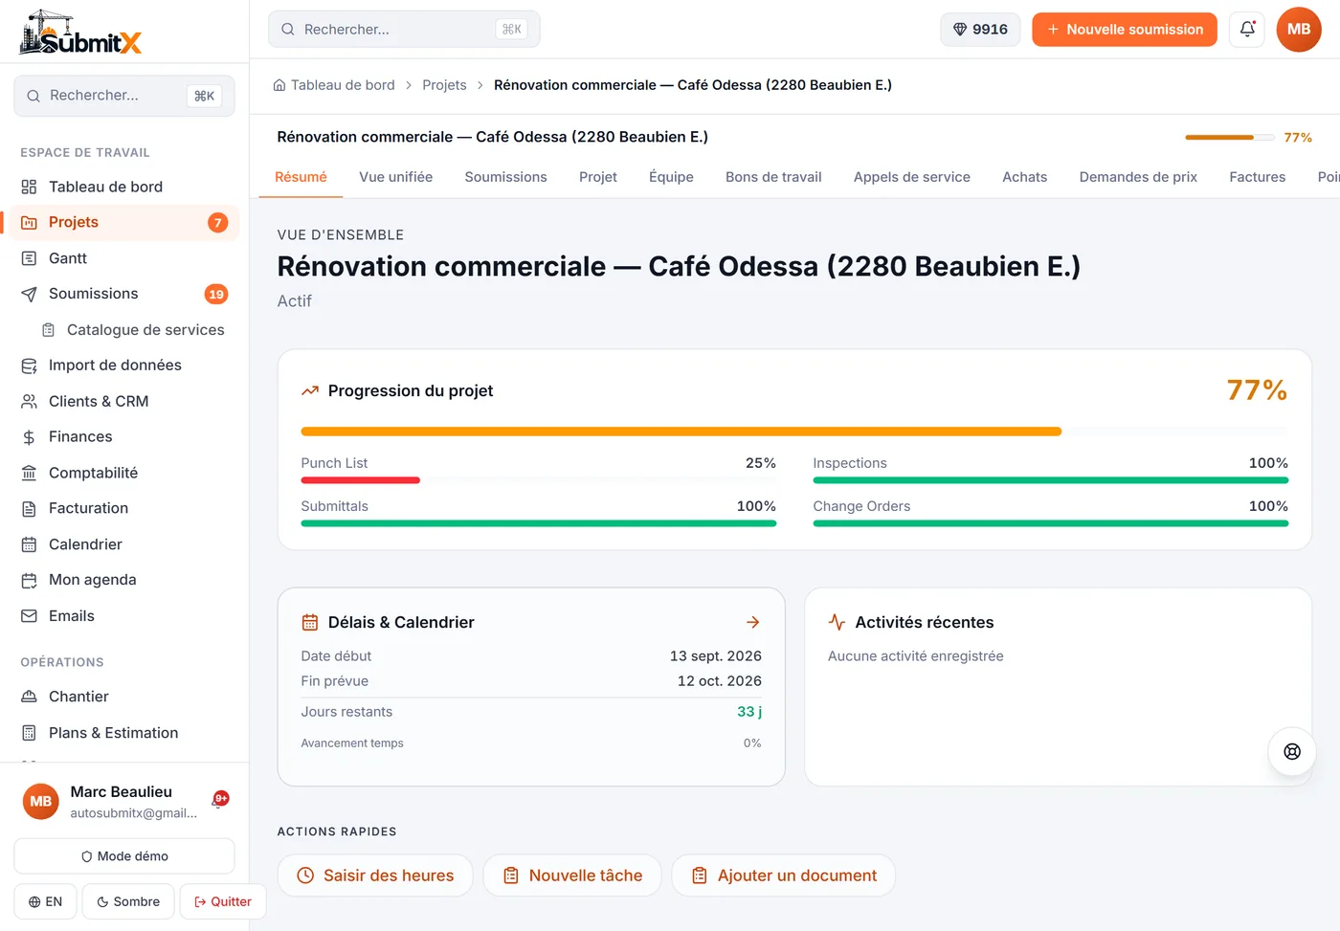
Task: Go to Bons de travail tab
Action: click(773, 177)
